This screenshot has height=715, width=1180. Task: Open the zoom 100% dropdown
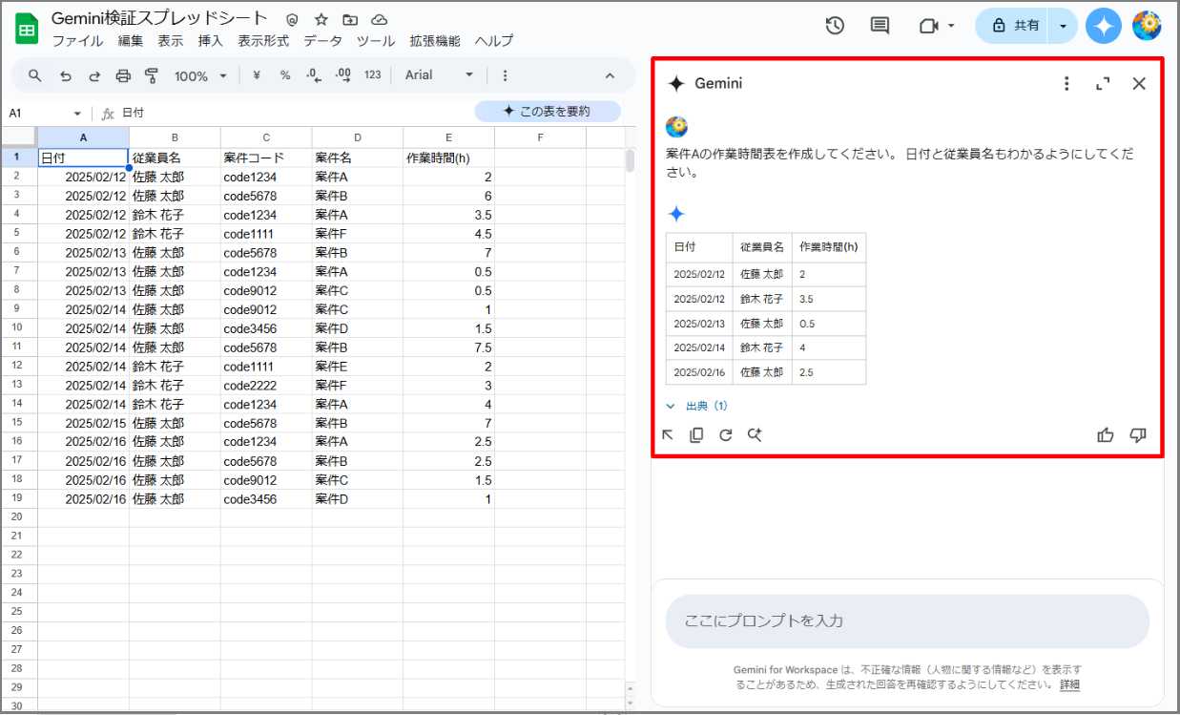click(x=200, y=75)
